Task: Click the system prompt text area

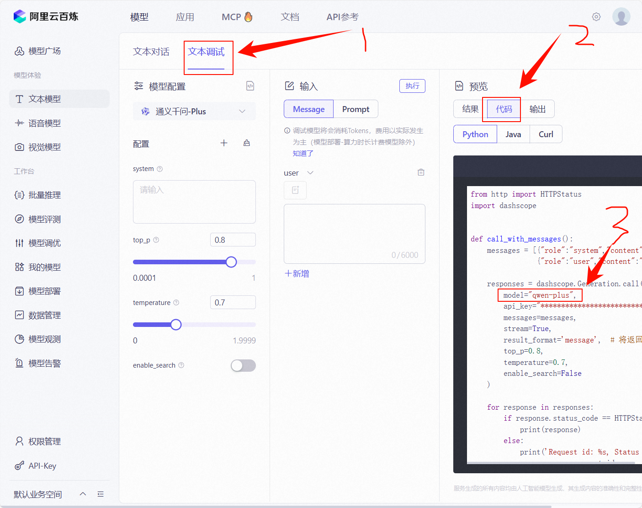Action: 194,202
